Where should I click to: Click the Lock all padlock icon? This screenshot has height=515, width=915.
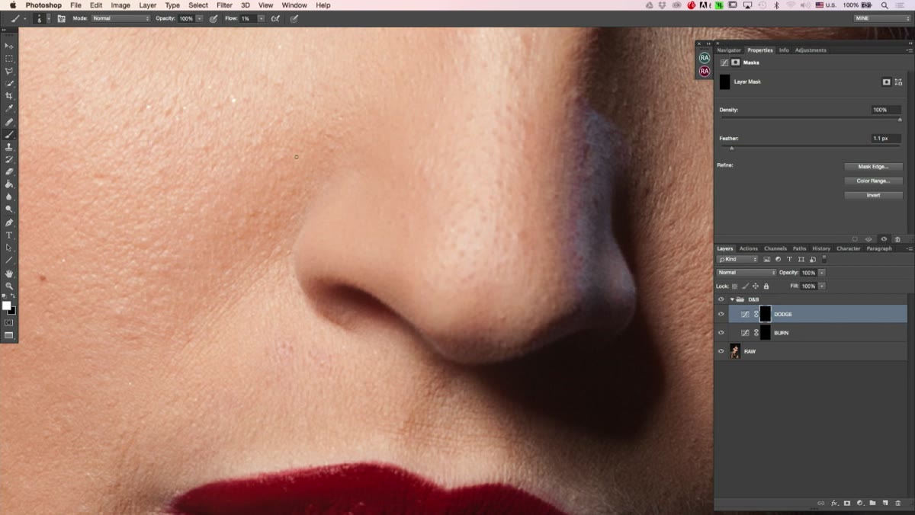click(x=766, y=286)
